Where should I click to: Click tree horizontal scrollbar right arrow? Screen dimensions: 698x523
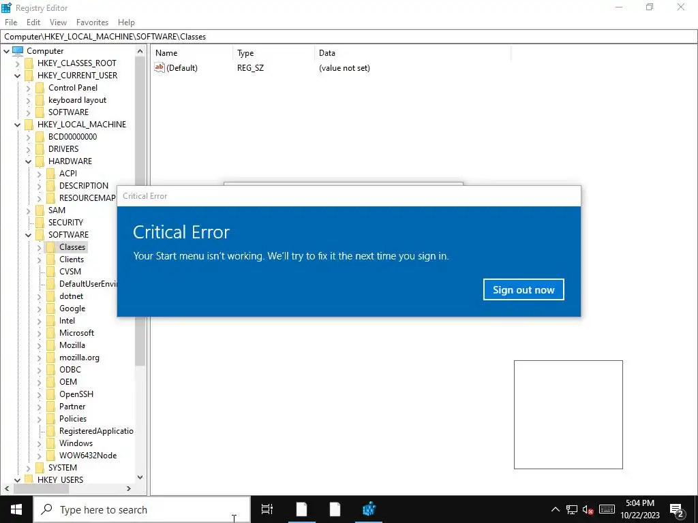coord(129,489)
